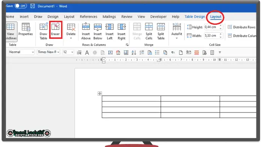Image resolution: width=262 pixels, height=147 pixels.
Task: Click the orange stacked bars icon
Action: tap(197, 52)
